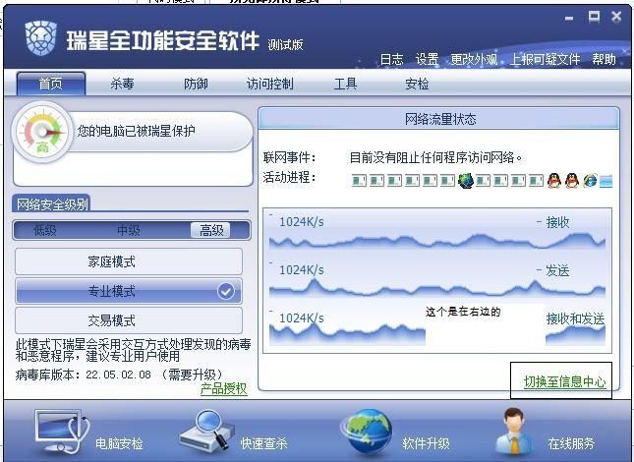Click the 您的电脑已被瑞星保护 status text
Viewport: 634px width, 462px height.
point(137,131)
